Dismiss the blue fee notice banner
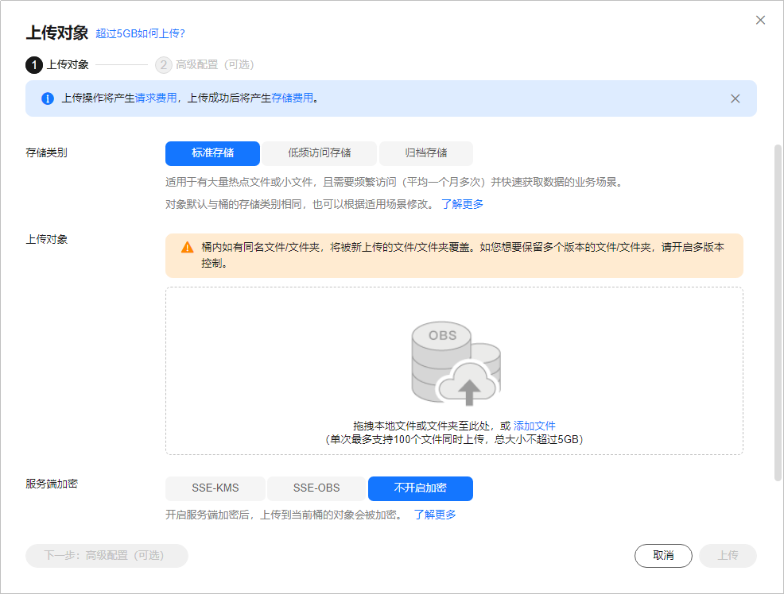This screenshot has width=784, height=594. (x=735, y=98)
